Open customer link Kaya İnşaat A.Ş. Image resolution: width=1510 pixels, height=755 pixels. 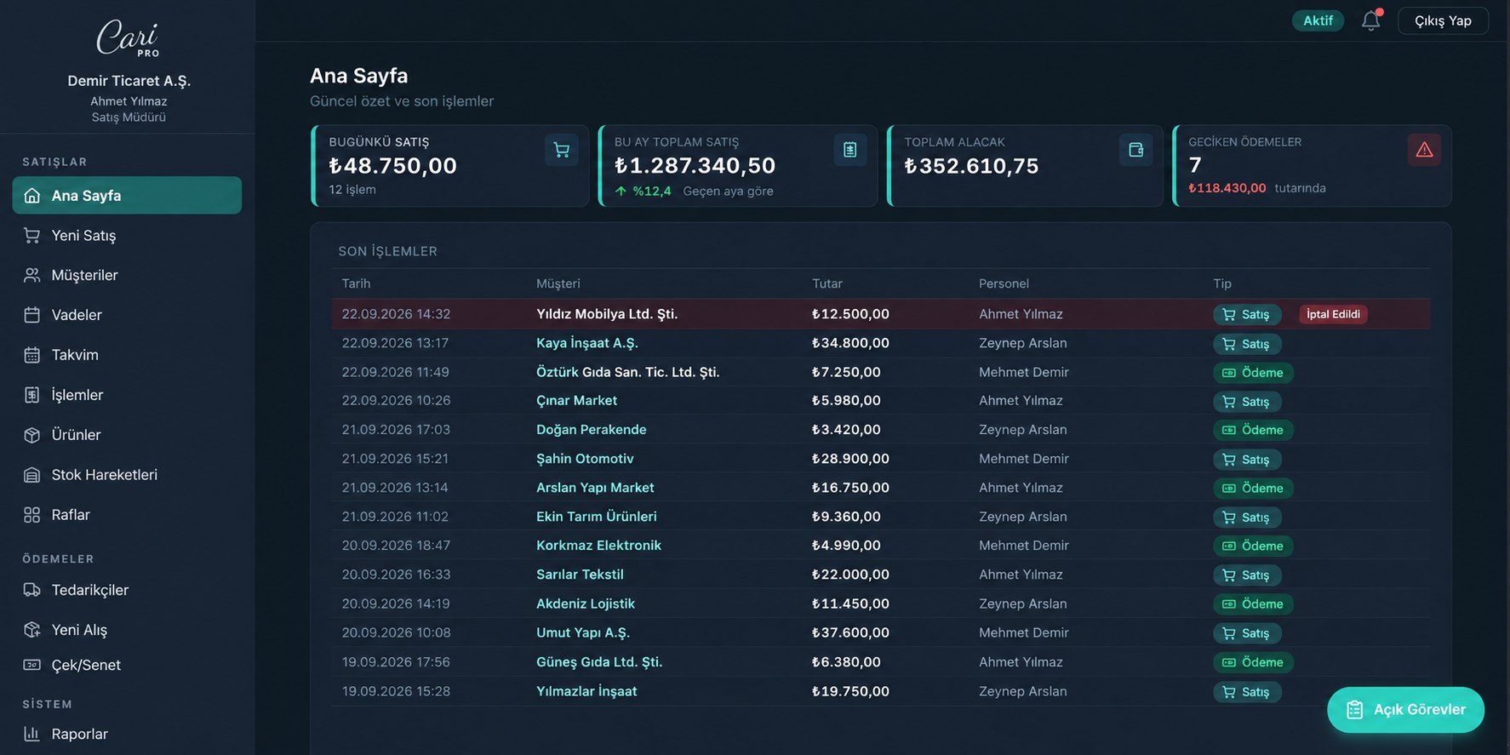click(586, 343)
